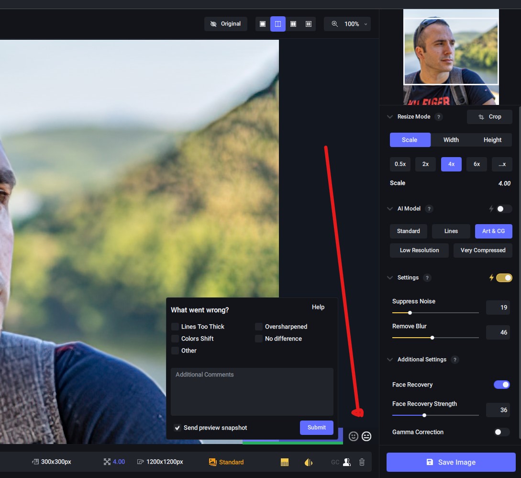This screenshot has width=521, height=478.
Task: Switch resize mode to Width tab
Action: coord(451,140)
